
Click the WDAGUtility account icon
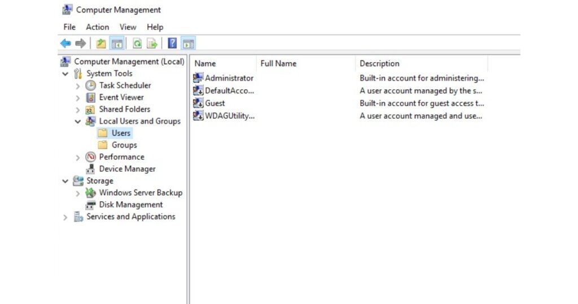198,115
